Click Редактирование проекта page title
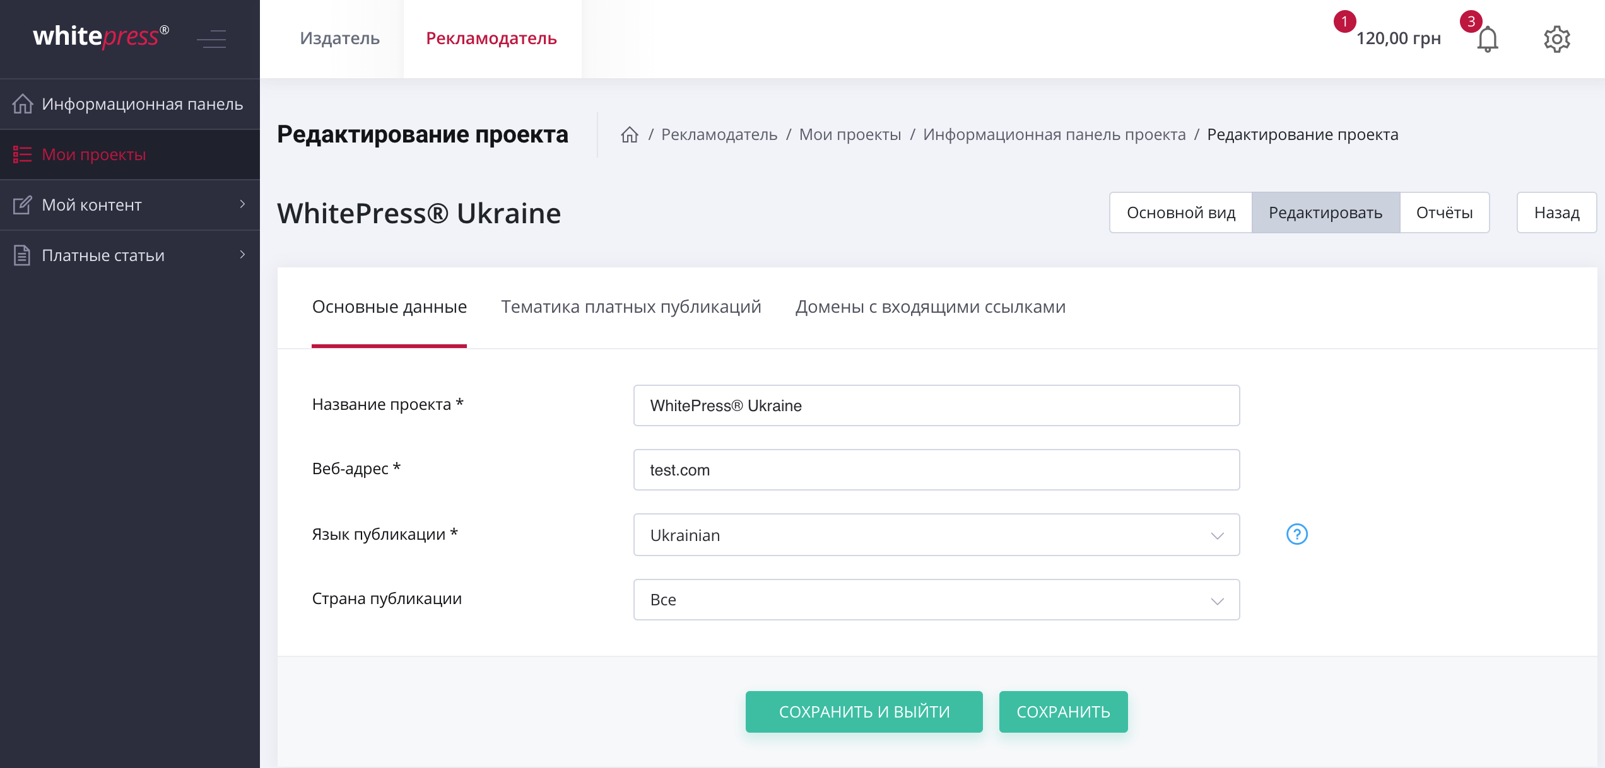 coord(423,134)
